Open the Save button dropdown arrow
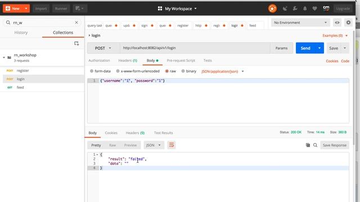This screenshot has width=360, height=202. pos(345,48)
